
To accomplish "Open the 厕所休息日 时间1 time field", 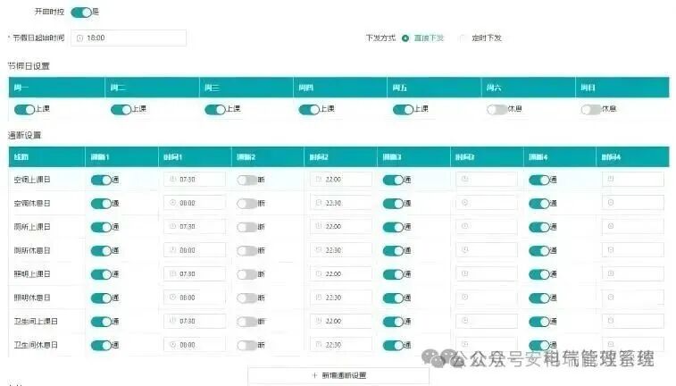I will click(195, 250).
